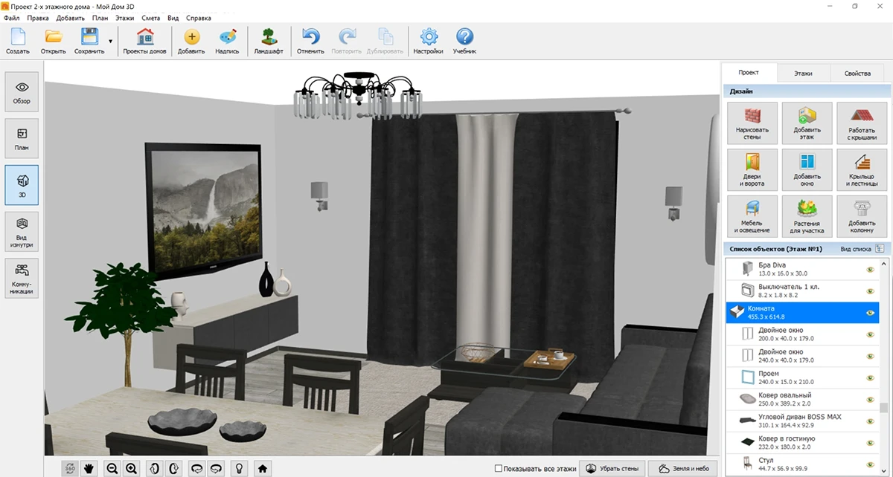
Task: Select the Надпись label tool
Action: pos(227,41)
